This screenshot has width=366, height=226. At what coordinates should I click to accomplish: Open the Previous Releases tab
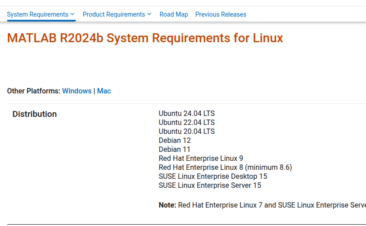click(221, 14)
